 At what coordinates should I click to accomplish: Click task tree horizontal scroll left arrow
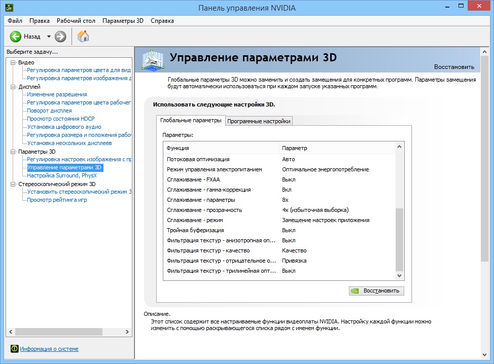[11, 332]
